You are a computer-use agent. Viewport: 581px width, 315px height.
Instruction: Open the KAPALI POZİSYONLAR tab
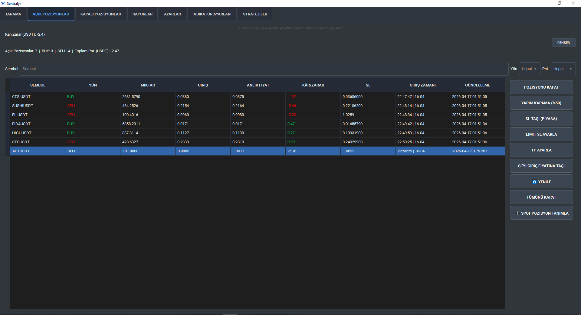tap(100, 14)
